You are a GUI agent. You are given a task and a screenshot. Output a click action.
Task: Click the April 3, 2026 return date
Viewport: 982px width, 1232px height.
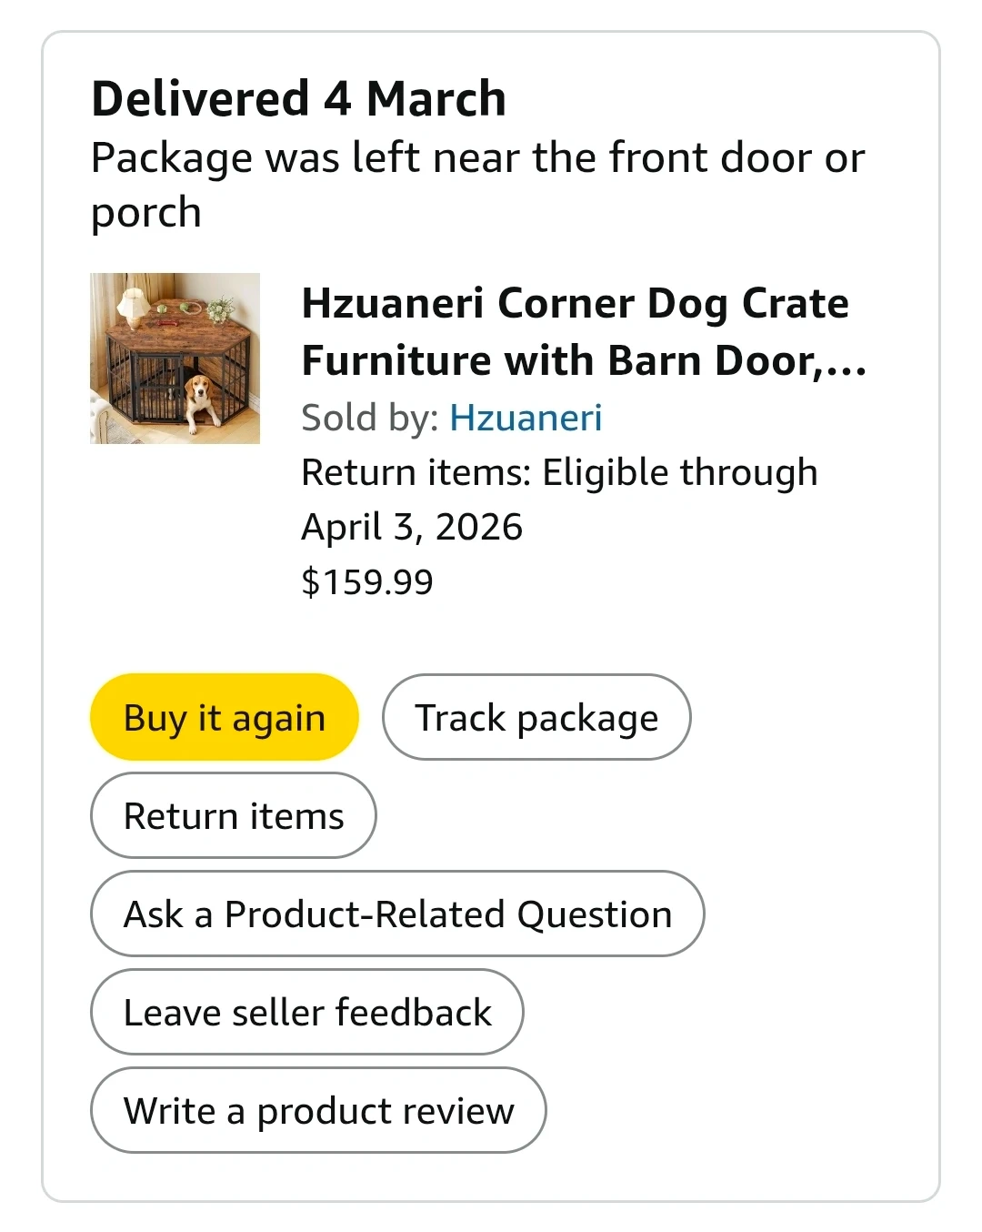[x=412, y=528]
